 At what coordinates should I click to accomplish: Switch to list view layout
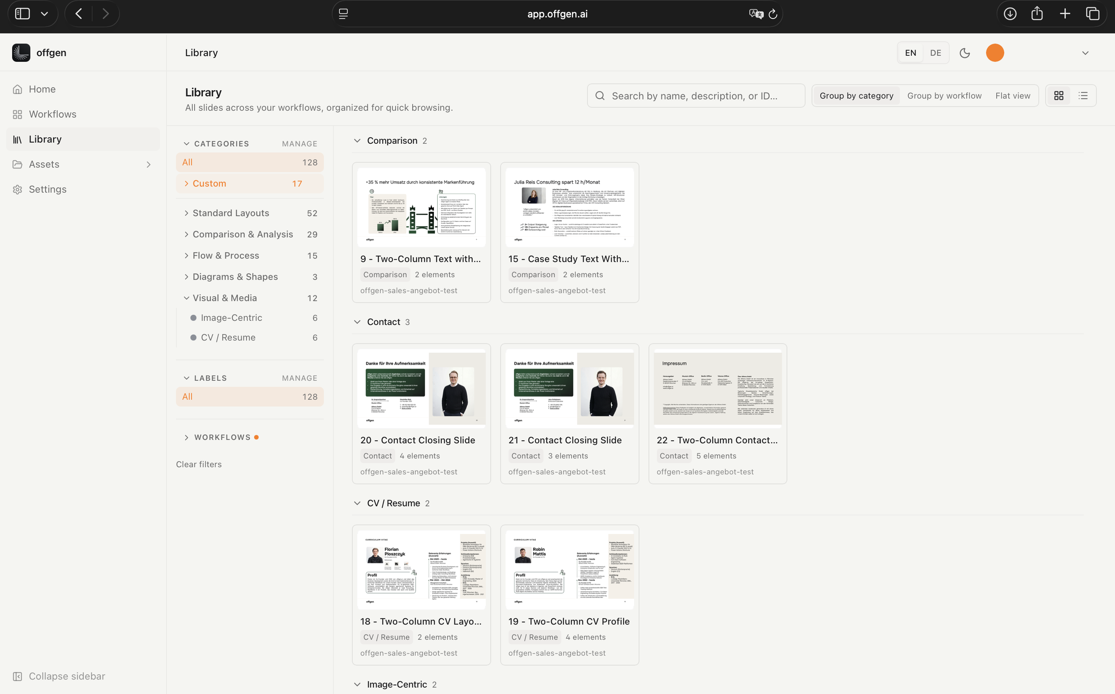pyautogui.click(x=1083, y=96)
